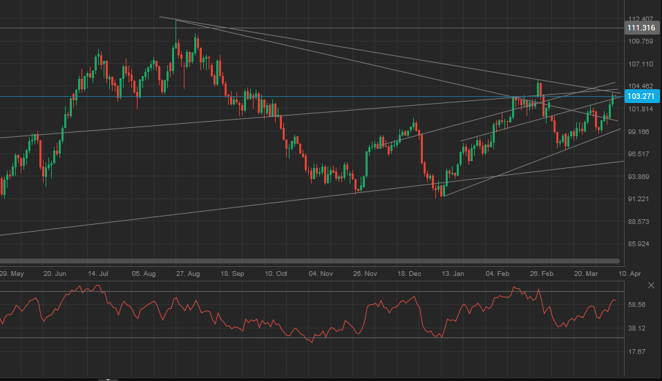Click the small triangle handle at bottom edge
The height and width of the screenshot is (381, 662).
pyautogui.click(x=108, y=380)
